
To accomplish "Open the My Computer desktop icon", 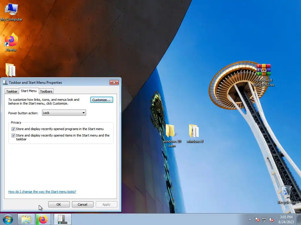I will [x=11, y=12].
